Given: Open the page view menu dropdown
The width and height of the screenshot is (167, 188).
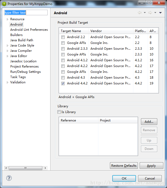Looking at the screenshot, I should tap(160, 13).
